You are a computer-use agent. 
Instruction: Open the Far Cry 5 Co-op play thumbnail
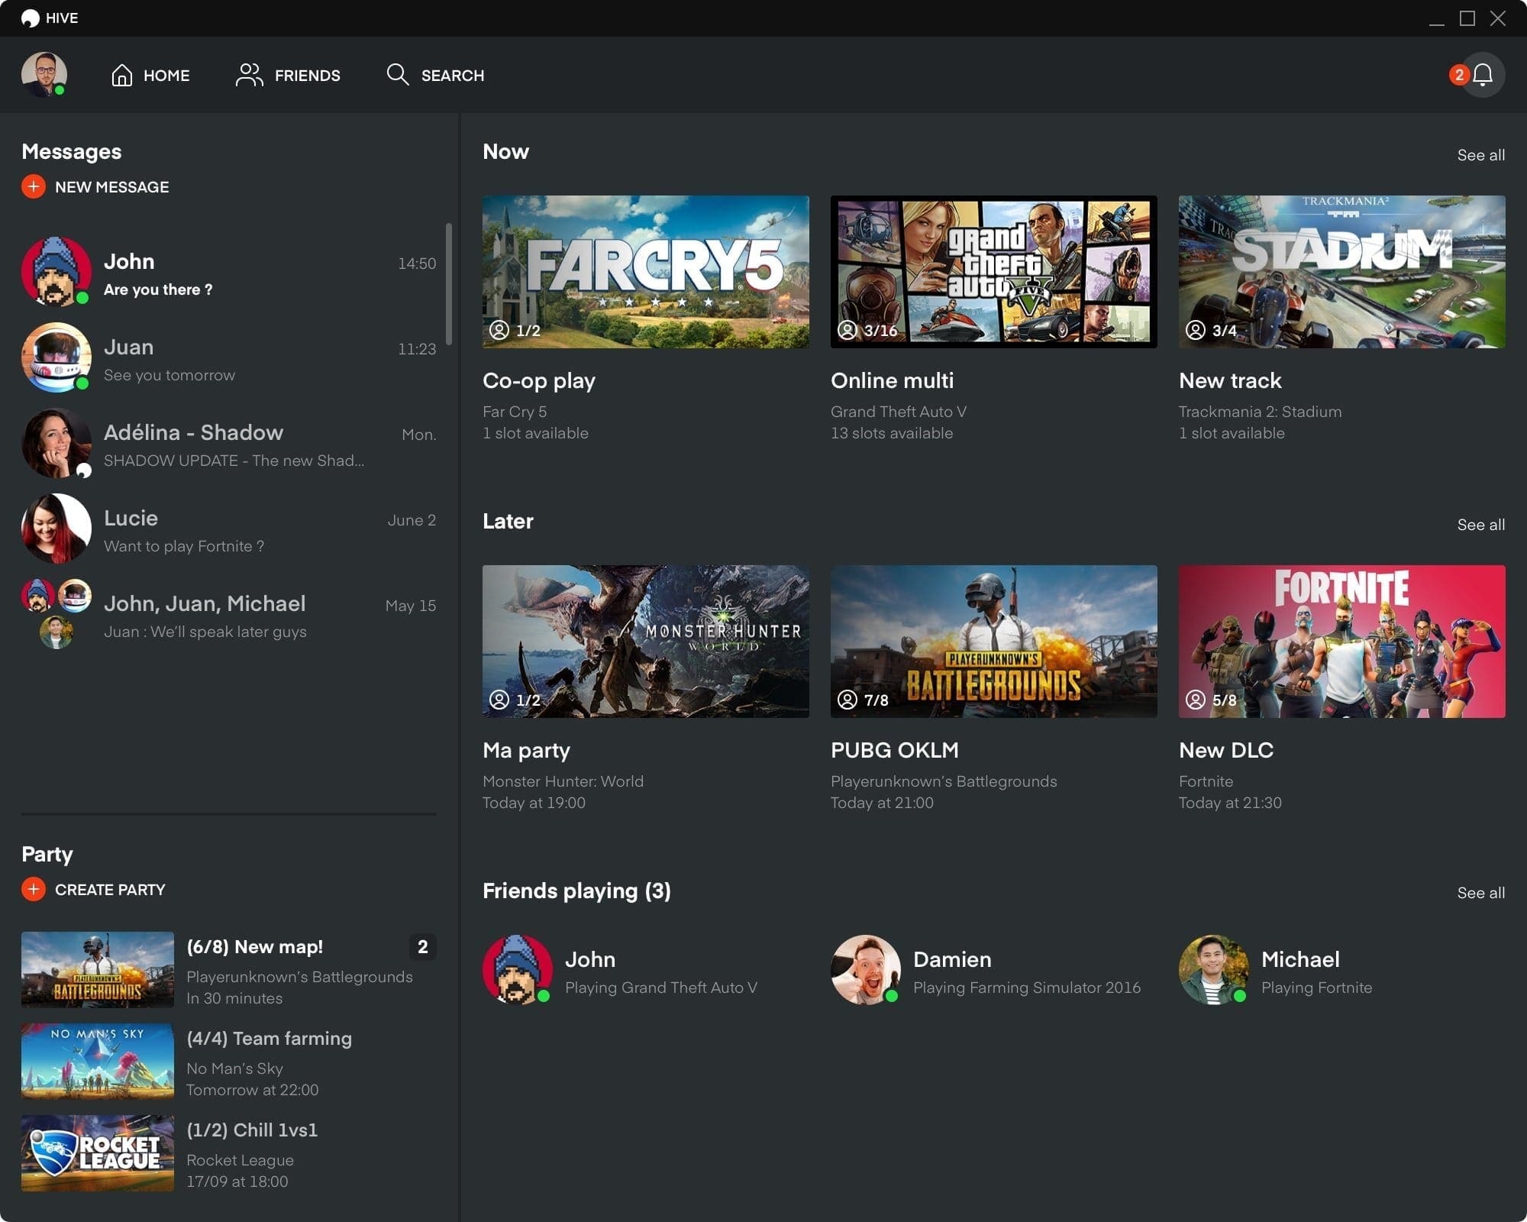(x=645, y=272)
